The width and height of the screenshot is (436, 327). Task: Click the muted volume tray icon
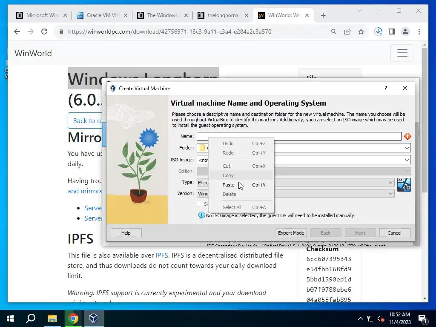point(381,318)
